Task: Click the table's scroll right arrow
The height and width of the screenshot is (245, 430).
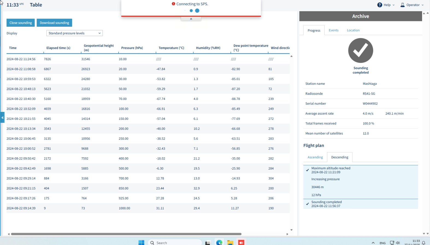Action: point(287,234)
